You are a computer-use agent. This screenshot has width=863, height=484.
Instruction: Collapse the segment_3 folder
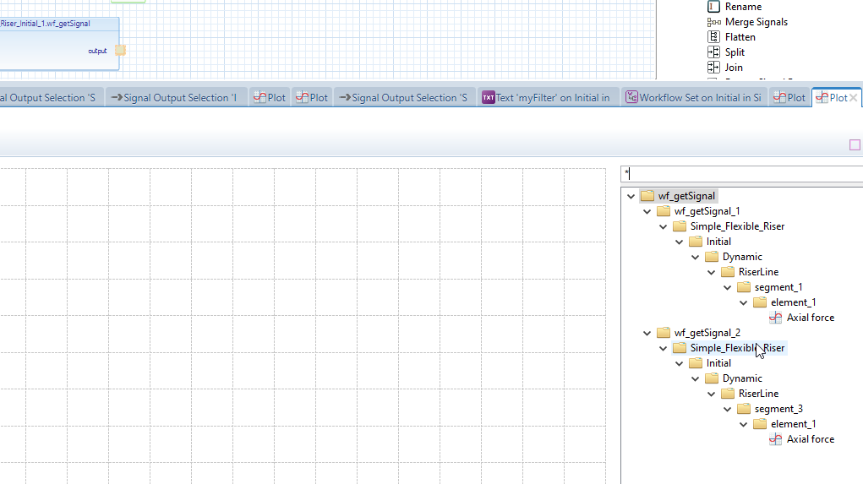(728, 409)
